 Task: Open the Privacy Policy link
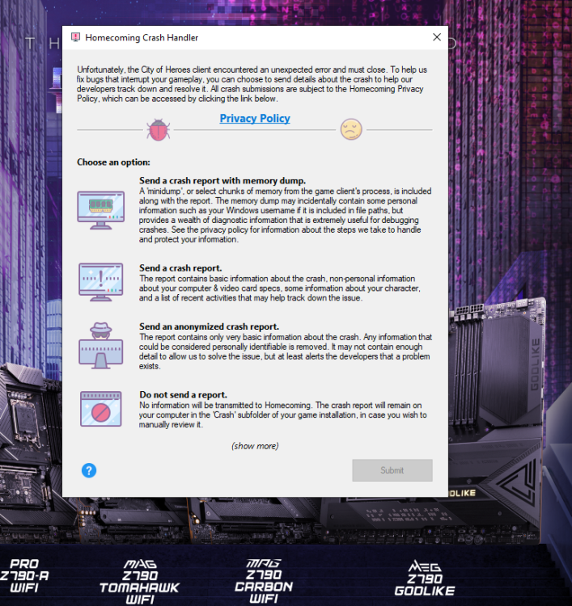[255, 119]
